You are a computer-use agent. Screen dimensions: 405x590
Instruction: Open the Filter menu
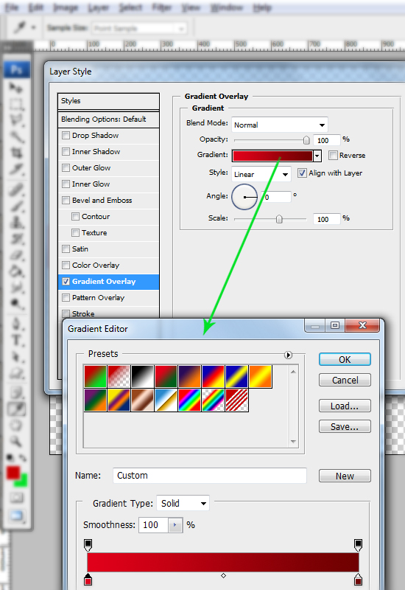pyautogui.click(x=161, y=7)
